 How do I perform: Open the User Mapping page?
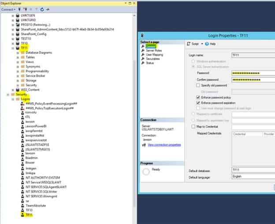(155, 55)
